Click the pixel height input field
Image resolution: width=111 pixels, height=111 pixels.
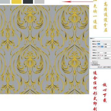100,47
